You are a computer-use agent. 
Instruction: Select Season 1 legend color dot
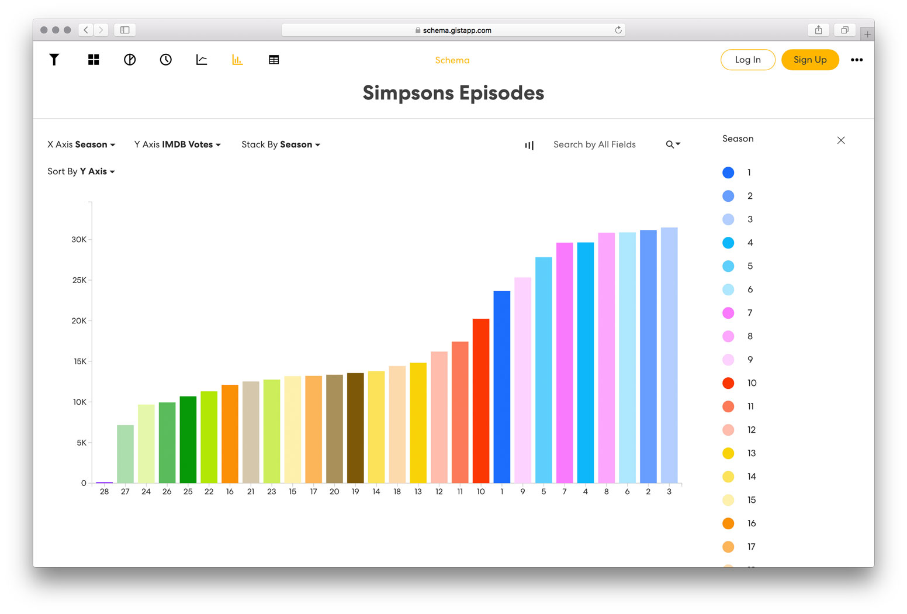point(728,173)
